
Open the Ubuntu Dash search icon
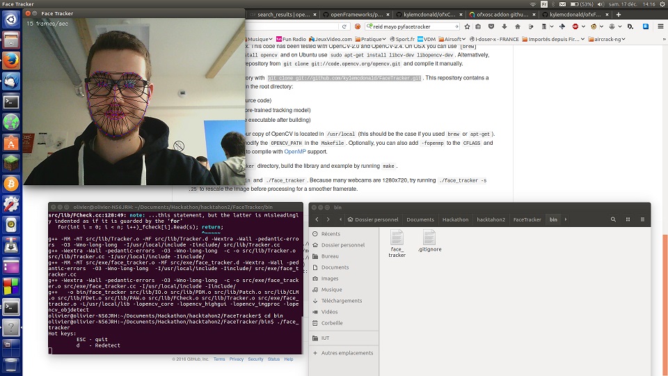tap(11, 19)
